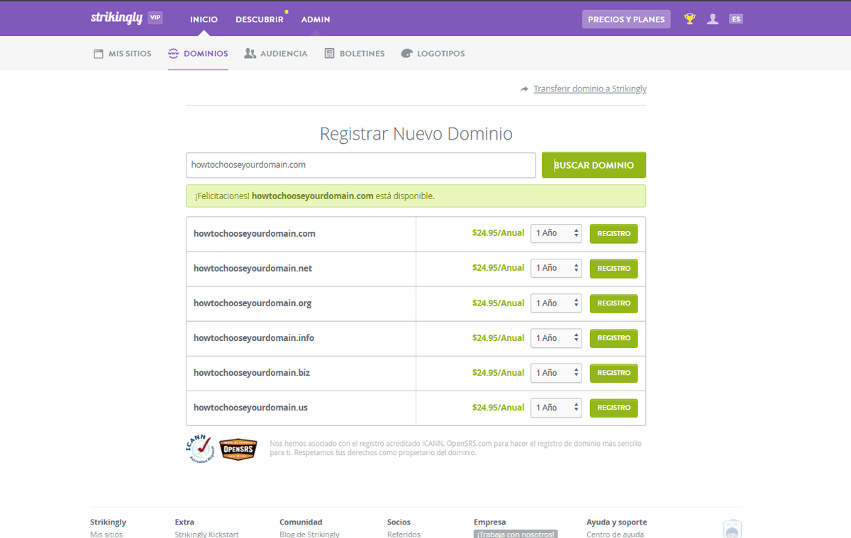
Task: Click the domain search input field
Action: 361,164
